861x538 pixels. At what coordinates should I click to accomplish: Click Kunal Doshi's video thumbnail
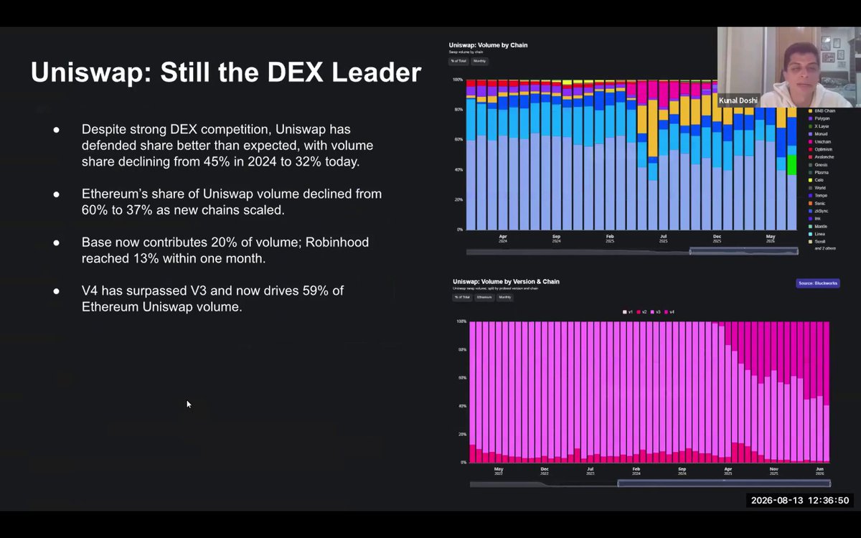pyautogui.click(x=789, y=67)
